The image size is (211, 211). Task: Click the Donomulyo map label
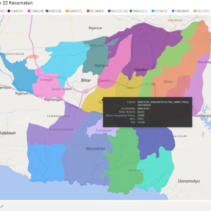pos(189,181)
